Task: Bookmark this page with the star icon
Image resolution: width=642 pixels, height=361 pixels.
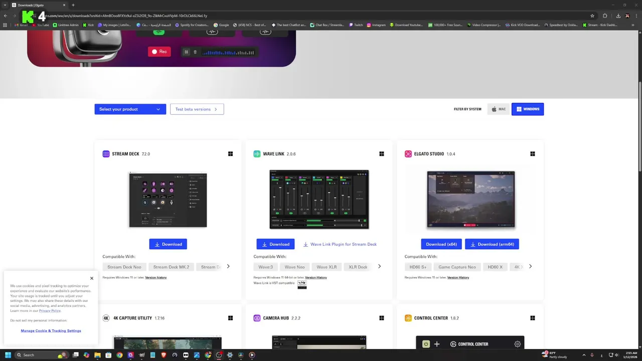Action: 592,16
